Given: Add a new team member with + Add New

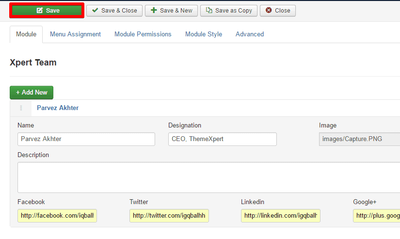Looking at the screenshot, I should [x=32, y=93].
